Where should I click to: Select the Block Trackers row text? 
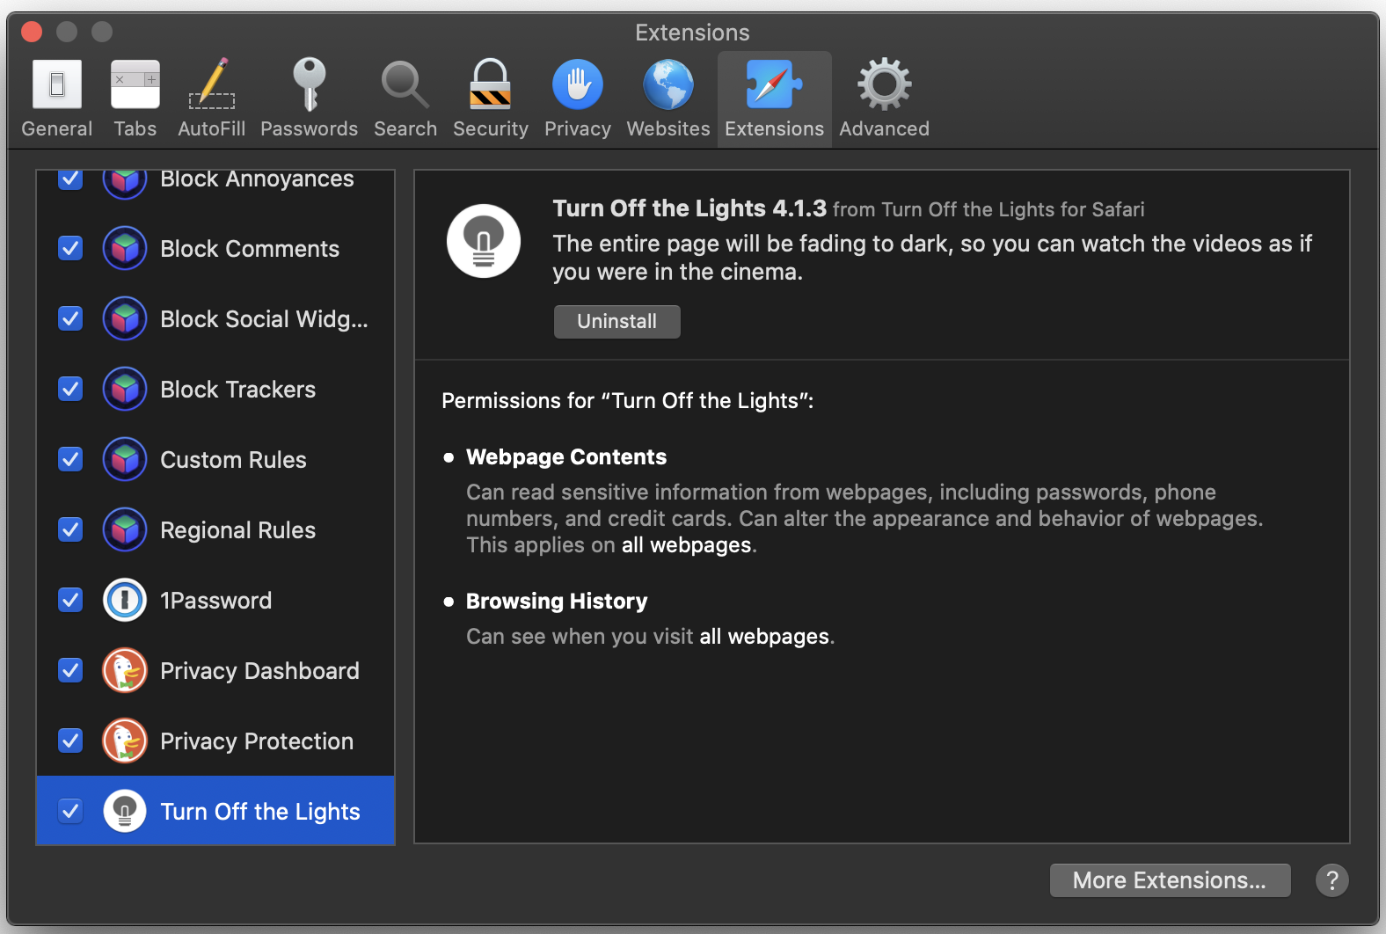[x=237, y=390]
